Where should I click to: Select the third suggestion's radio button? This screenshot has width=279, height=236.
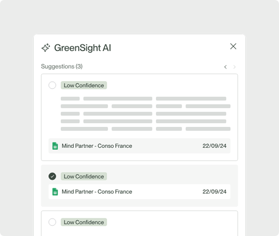click(52, 222)
